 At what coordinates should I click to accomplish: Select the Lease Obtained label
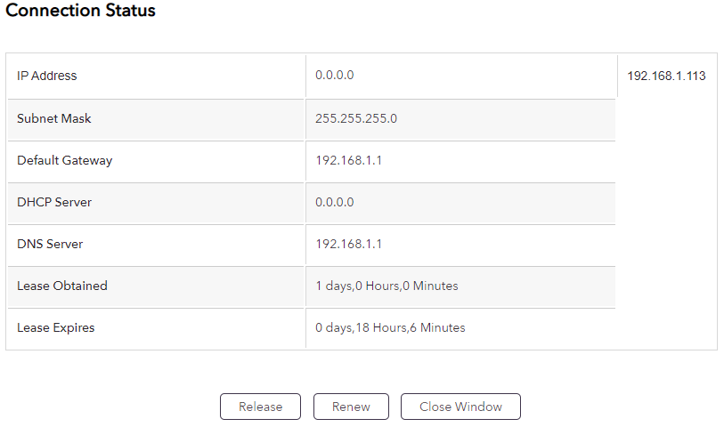click(62, 286)
